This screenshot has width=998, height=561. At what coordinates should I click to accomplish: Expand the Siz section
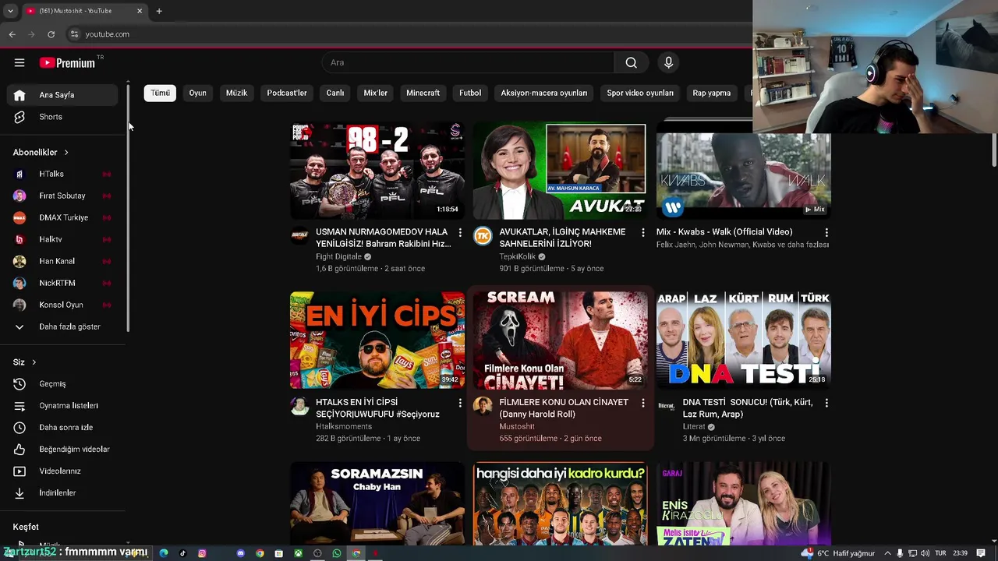coord(25,362)
